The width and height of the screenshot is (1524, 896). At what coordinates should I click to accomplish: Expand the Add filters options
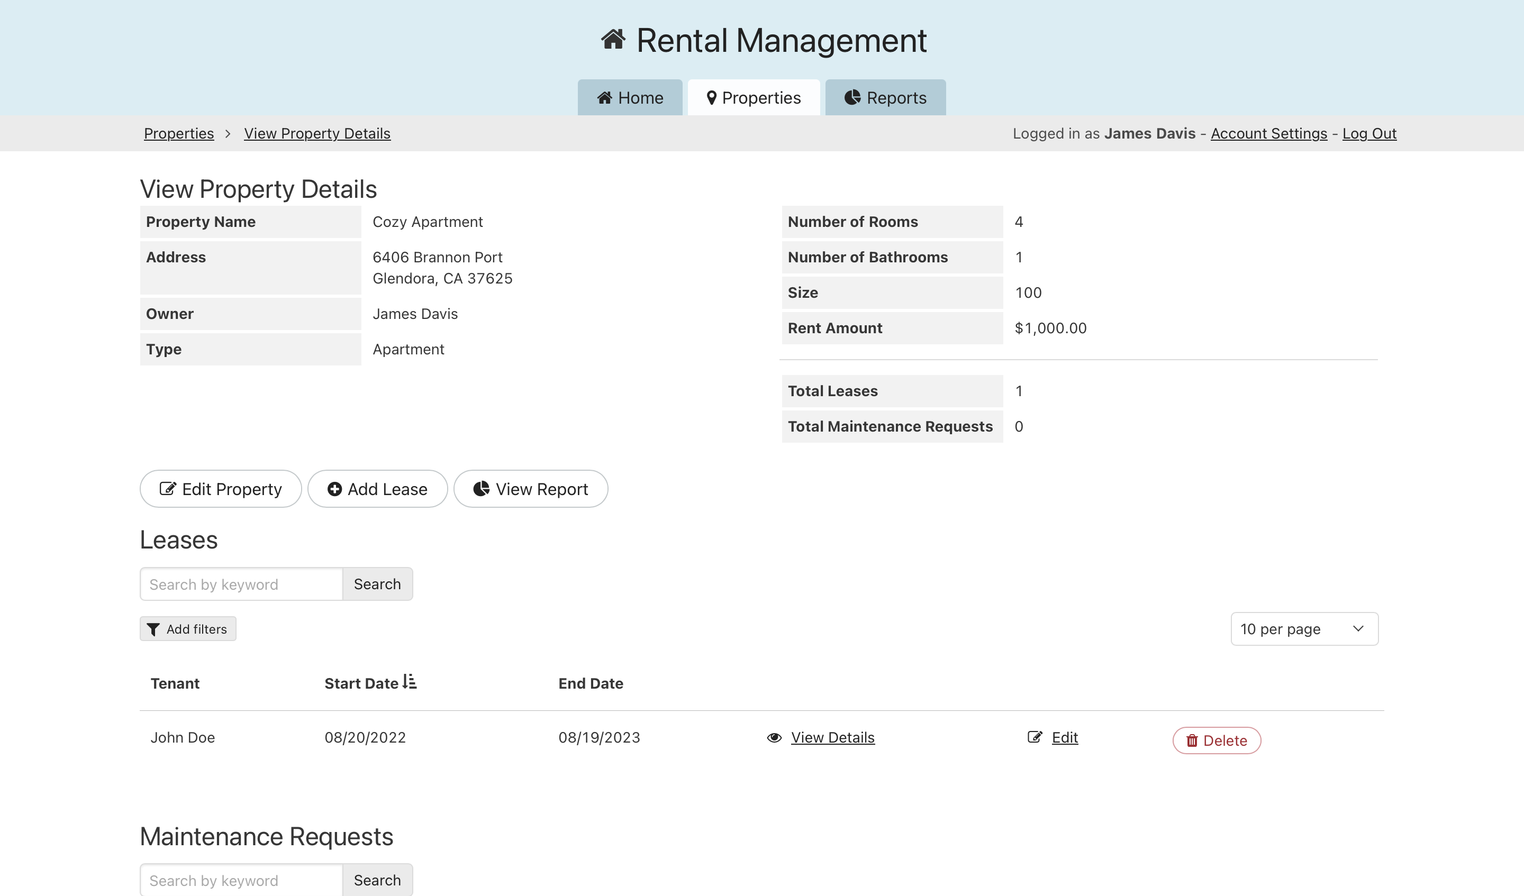pyautogui.click(x=188, y=629)
